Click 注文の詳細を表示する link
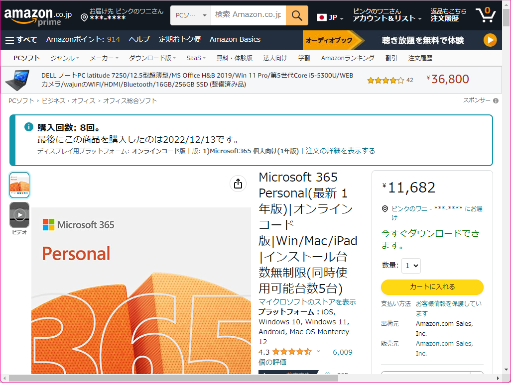The image size is (511, 383). pos(340,151)
